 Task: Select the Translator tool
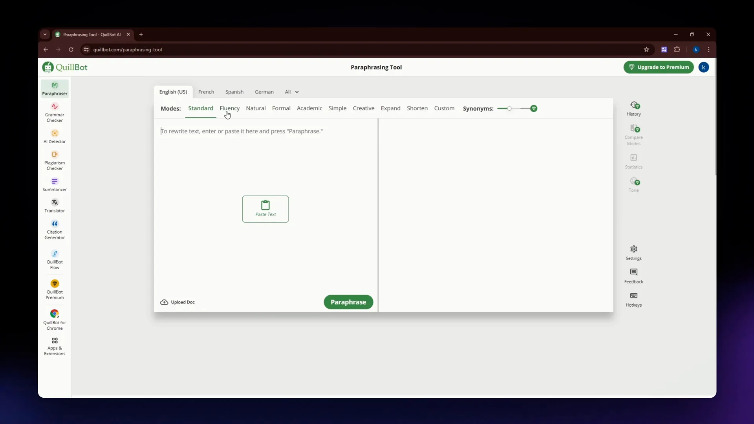(x=54, y=206)
